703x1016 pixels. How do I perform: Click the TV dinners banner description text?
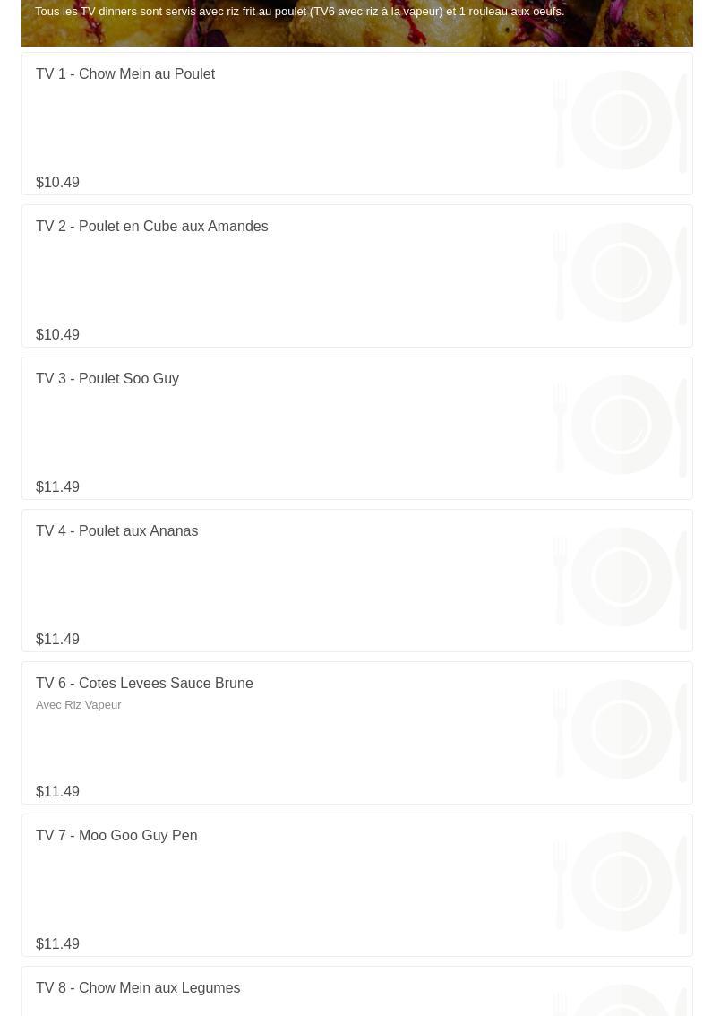(x=299, y=12)
